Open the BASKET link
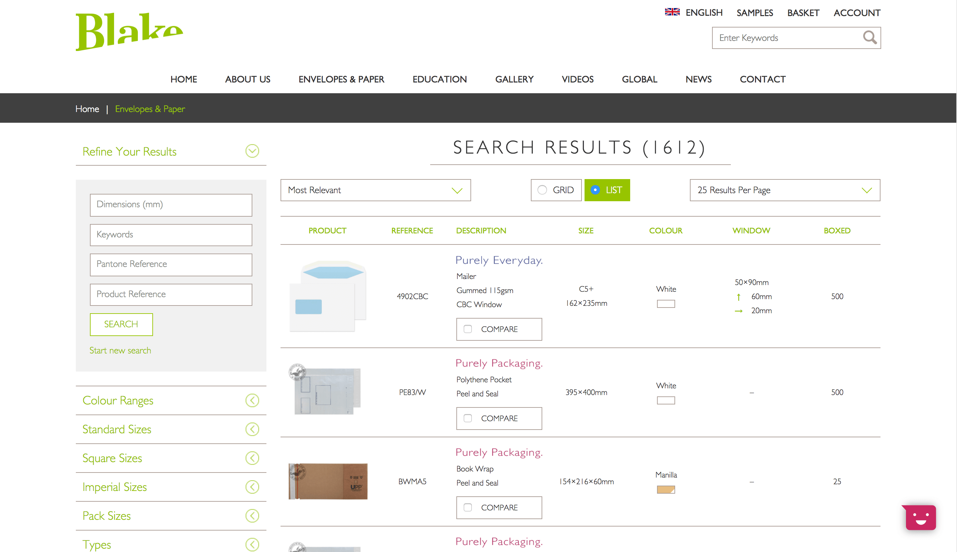The height and width of the screenshot is (552, 957). (803, 13)
